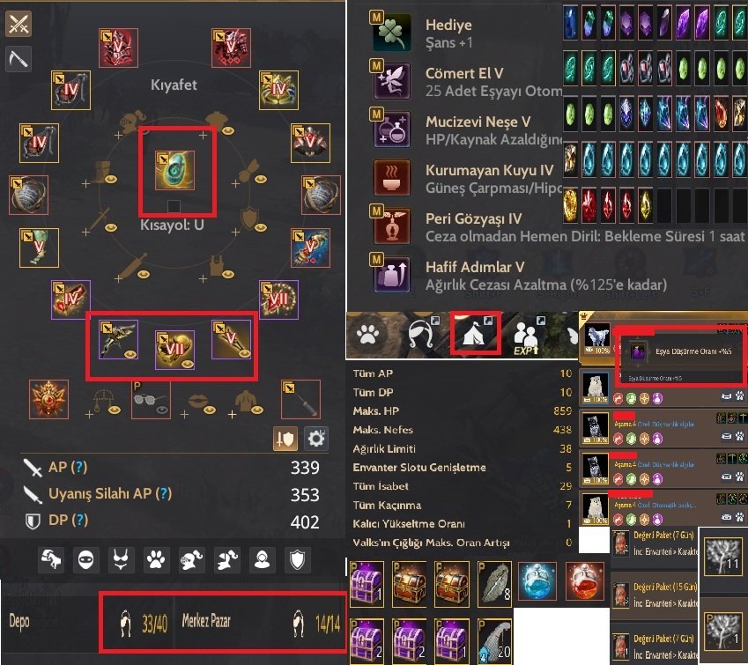Select the four-leaf clover Hediye buff icon
748x665 pixels.
point(391,33)
